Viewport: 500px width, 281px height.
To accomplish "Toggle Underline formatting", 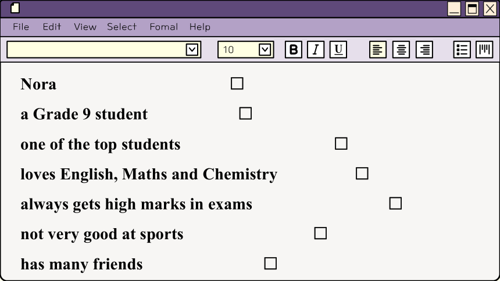I will [x=338, y=50].
